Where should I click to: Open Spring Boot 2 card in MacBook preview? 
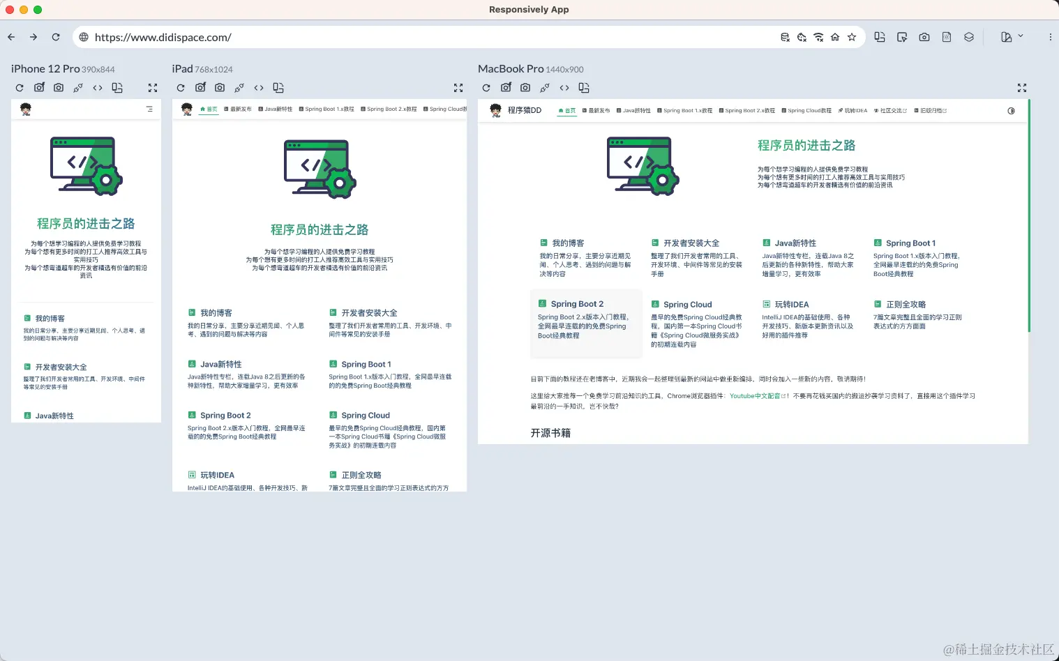[x=586, y=323]
